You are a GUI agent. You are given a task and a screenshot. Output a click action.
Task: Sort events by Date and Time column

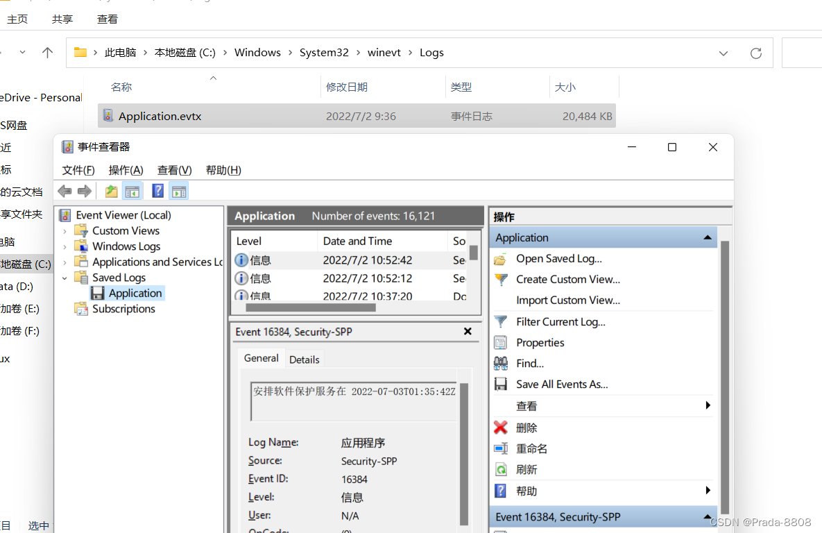click(382, 242)
